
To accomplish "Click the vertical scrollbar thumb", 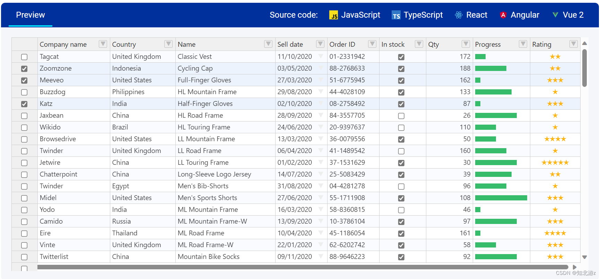I will pos(584,68).
